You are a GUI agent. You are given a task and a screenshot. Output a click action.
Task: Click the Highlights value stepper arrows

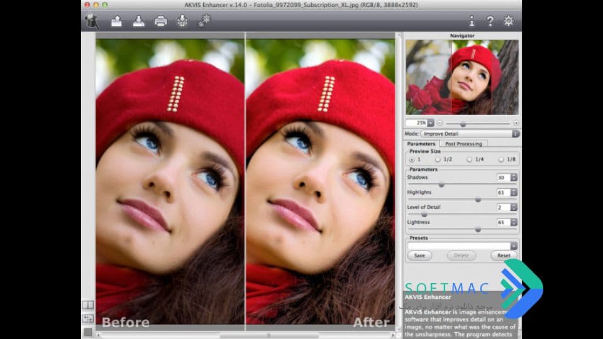514,192
